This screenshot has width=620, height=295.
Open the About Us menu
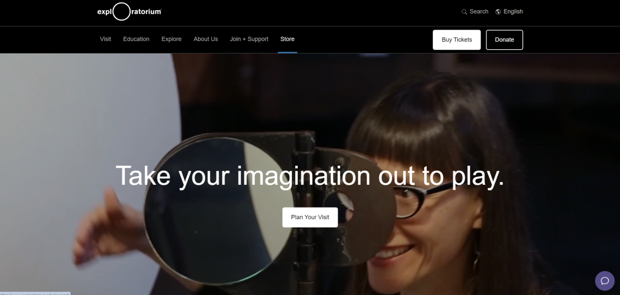click(206, 39)
